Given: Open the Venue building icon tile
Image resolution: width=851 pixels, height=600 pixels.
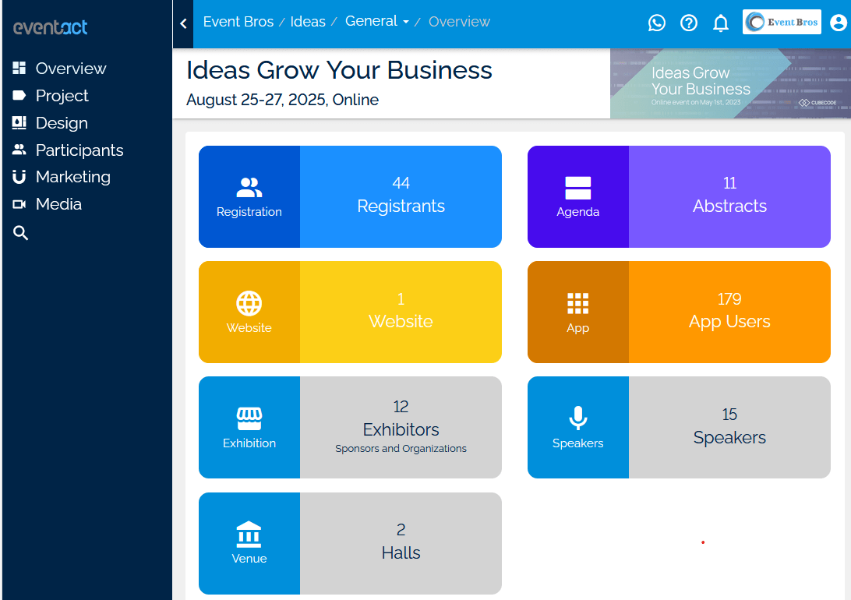Looking at the screenshot, I should pyautogui.click(x=249, y=543).
